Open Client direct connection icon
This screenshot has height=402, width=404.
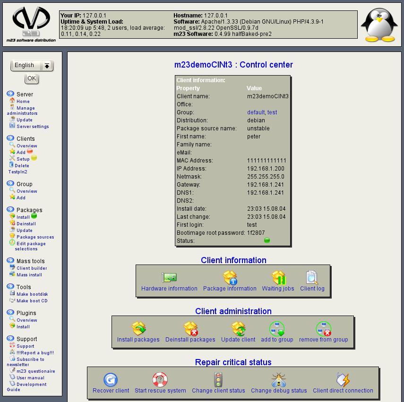coord(343,380)
